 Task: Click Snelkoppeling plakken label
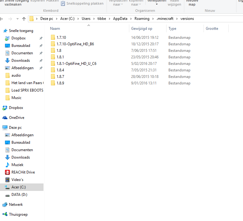click(x=85, y=3)
